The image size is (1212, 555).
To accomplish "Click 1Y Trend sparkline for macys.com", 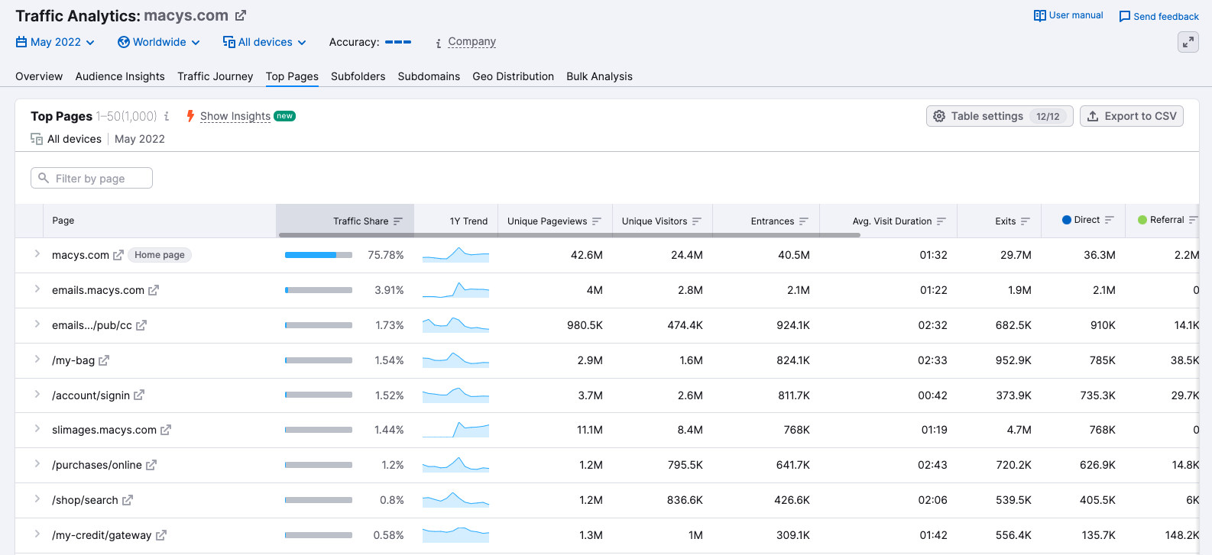I will pos(455,255).
